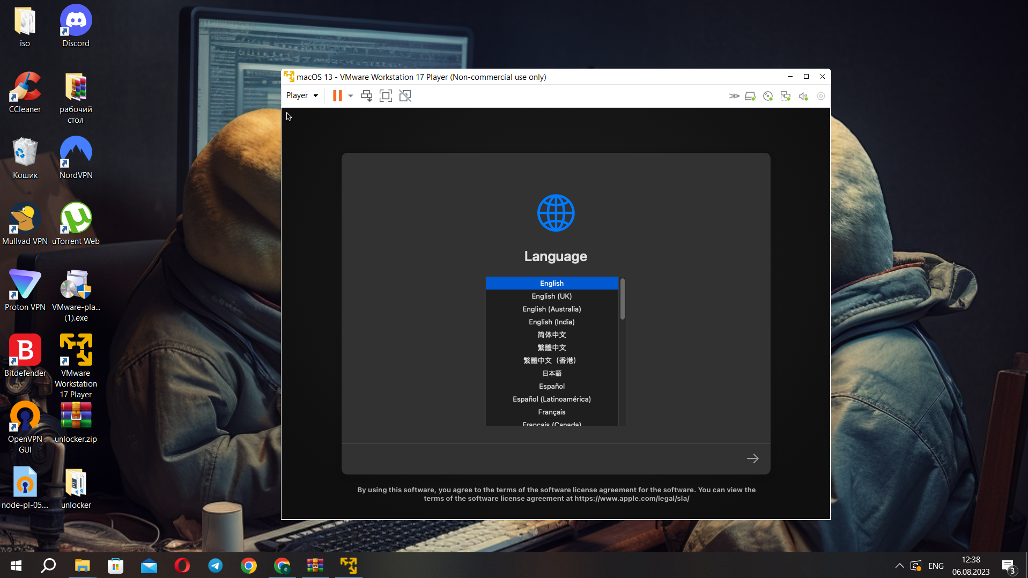Open WinRAR from taskbar
This screenshot has height=578, width=1028.
(x=315, y=566)
